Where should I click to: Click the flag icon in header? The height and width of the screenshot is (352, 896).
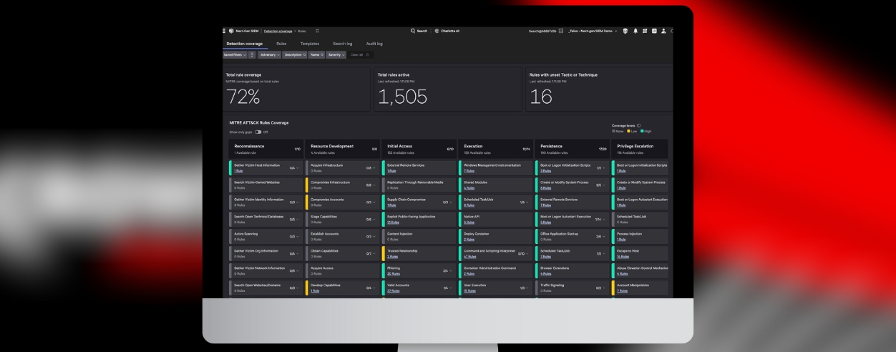643,31
